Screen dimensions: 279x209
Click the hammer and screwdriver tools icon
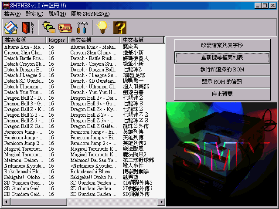pyautogui.click(x=82, y=27)
